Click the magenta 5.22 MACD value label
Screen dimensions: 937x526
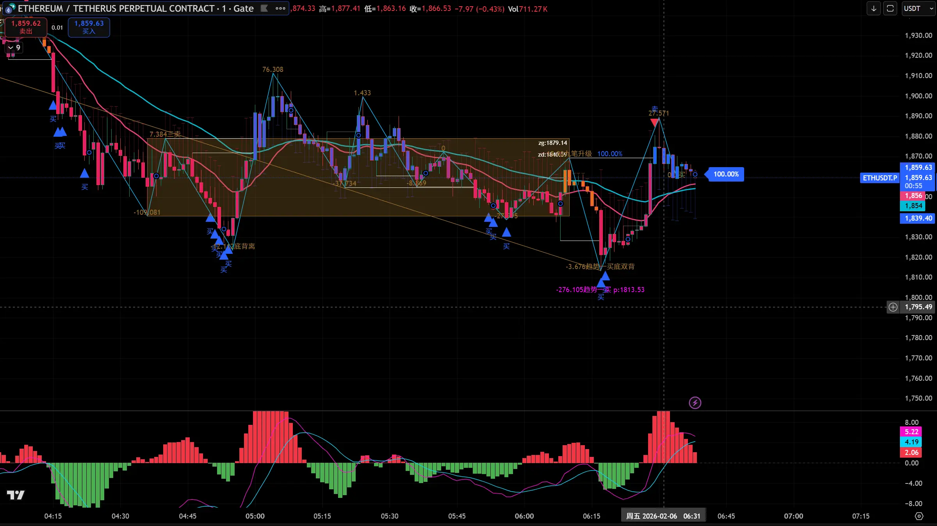pyautogui.click(x=911, y=431)
